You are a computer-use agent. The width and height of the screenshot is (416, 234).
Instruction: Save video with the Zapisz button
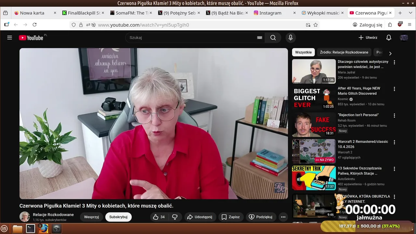[x=230, y=217]
